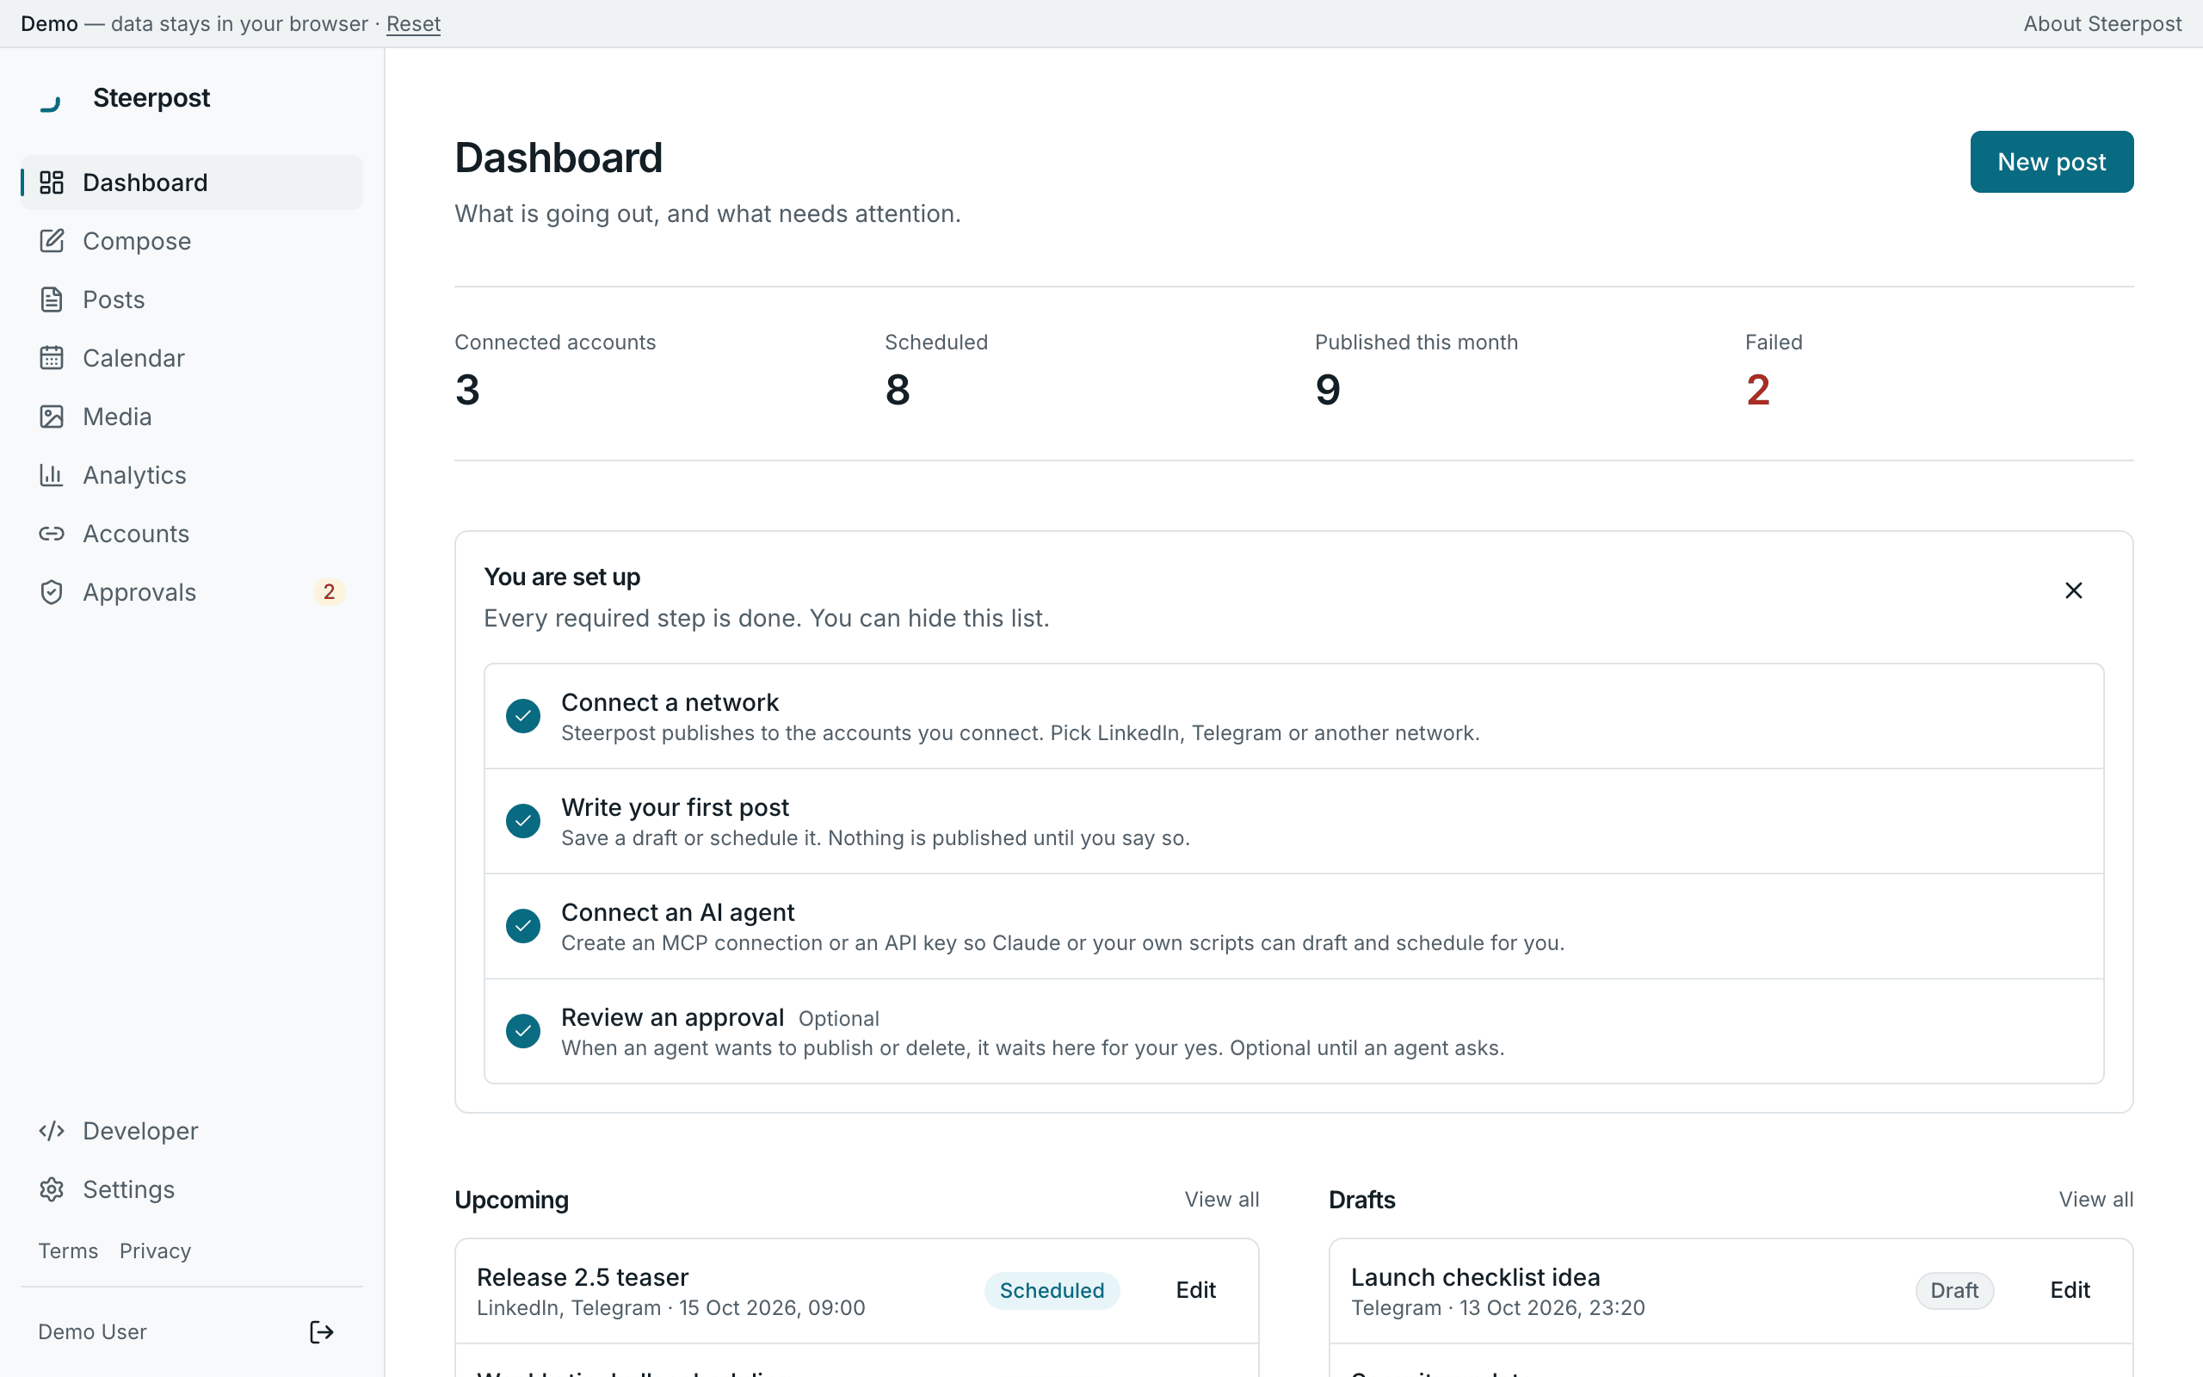Click the Approvals count badge 2
Image resolution: width=2203 pixels, height=1377 pixels.
coord(329,592)
